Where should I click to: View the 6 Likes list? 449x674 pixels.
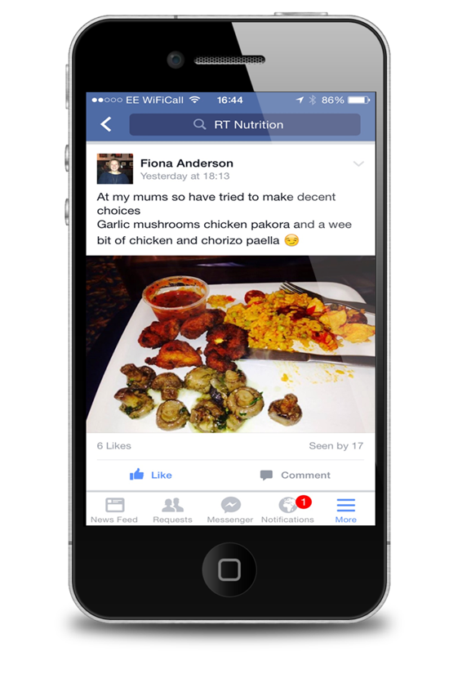click(113, 446)
